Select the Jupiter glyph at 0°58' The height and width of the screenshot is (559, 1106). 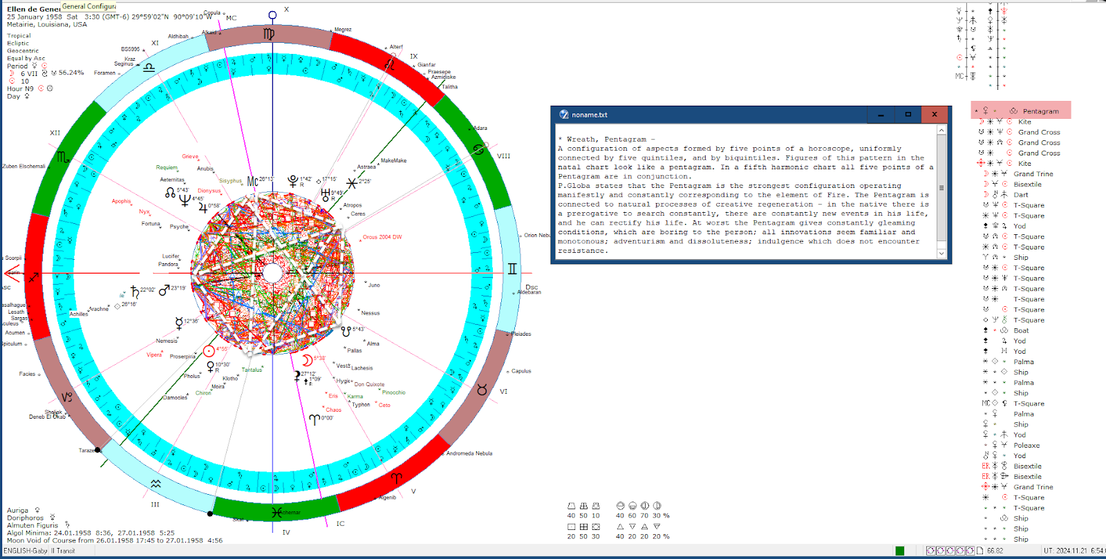tap(203, 207)
